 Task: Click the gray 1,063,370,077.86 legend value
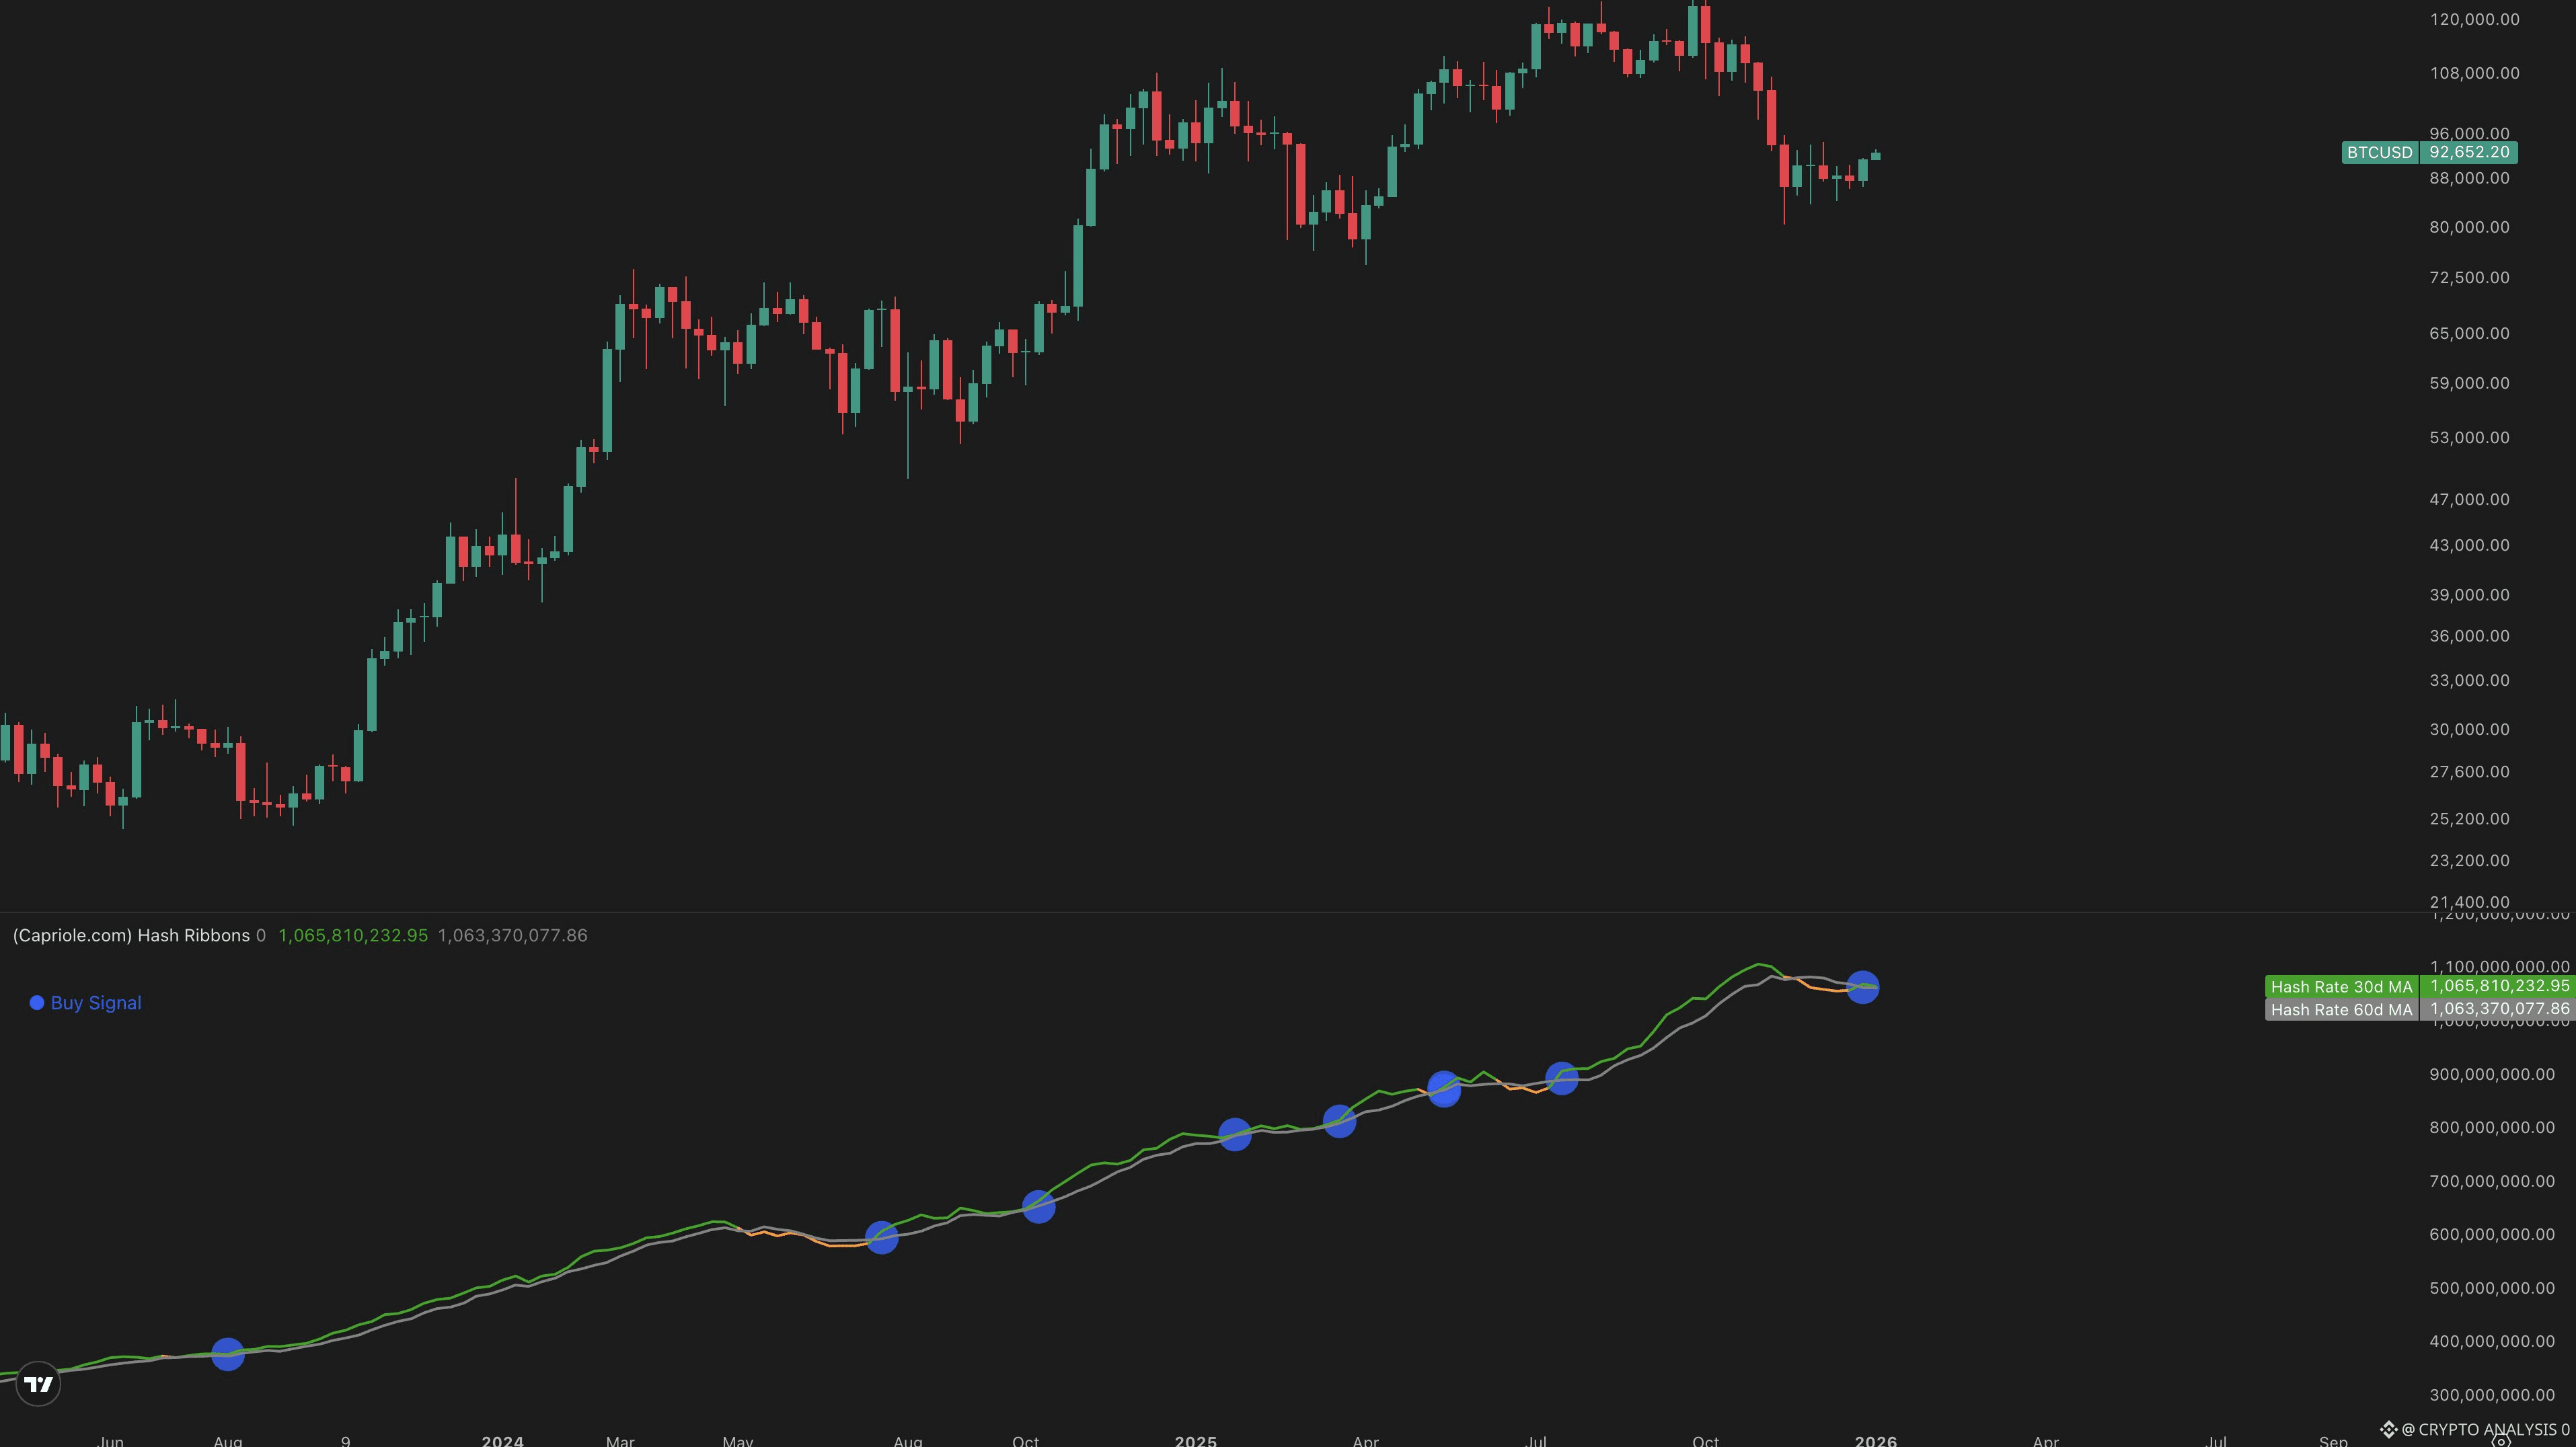tap(513, 936)
